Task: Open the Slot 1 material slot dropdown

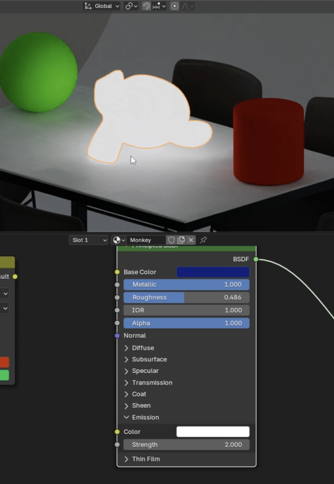Action: [88, 240]
